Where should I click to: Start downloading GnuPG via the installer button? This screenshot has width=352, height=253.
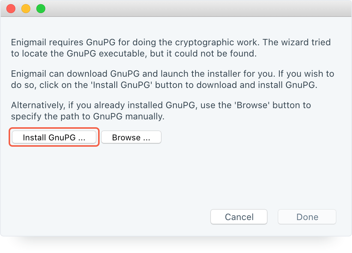coord(54,137)
